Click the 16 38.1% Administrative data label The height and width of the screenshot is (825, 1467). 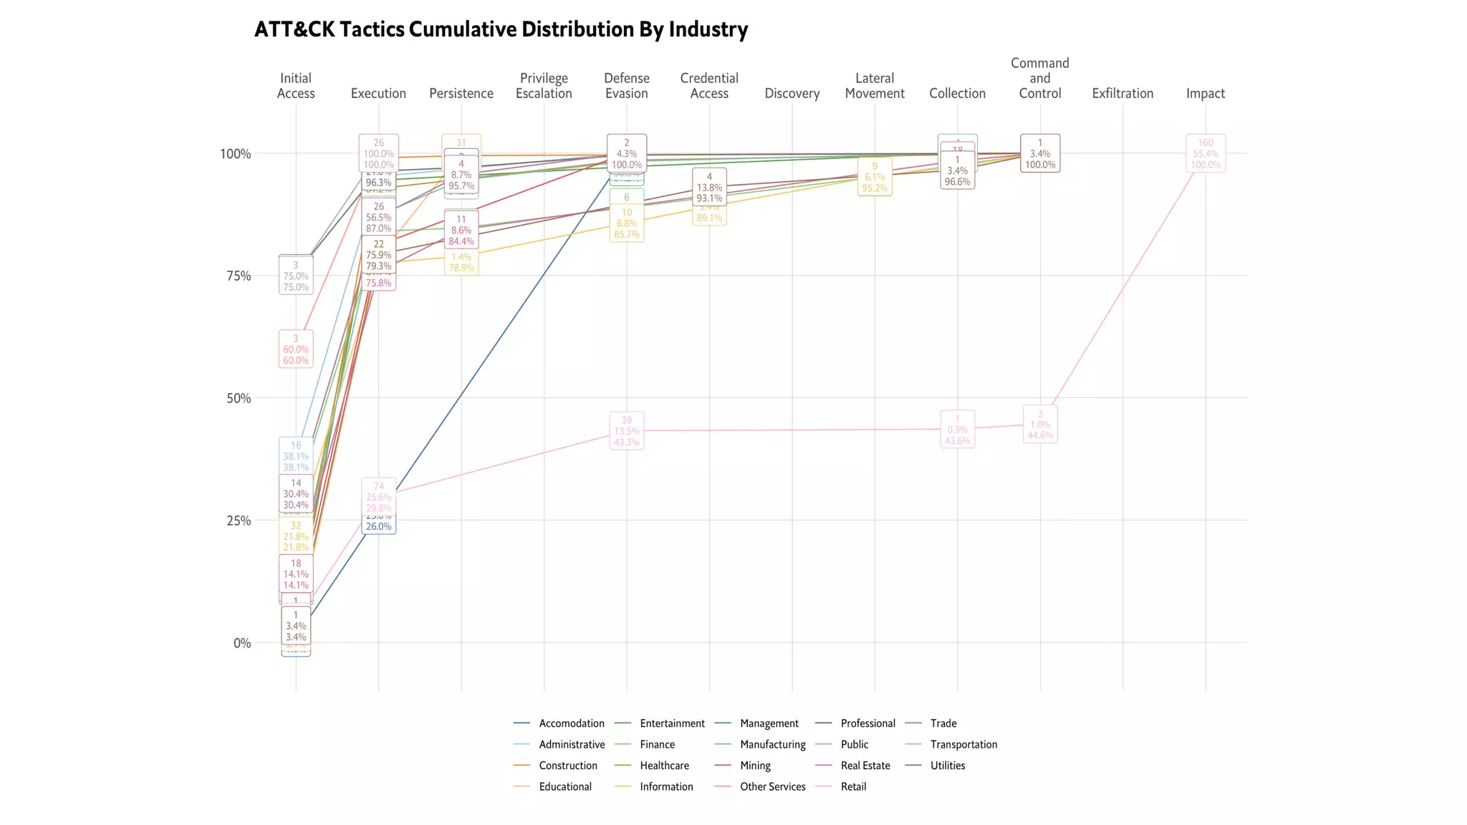pyautogui.click(x=296, y=455)
